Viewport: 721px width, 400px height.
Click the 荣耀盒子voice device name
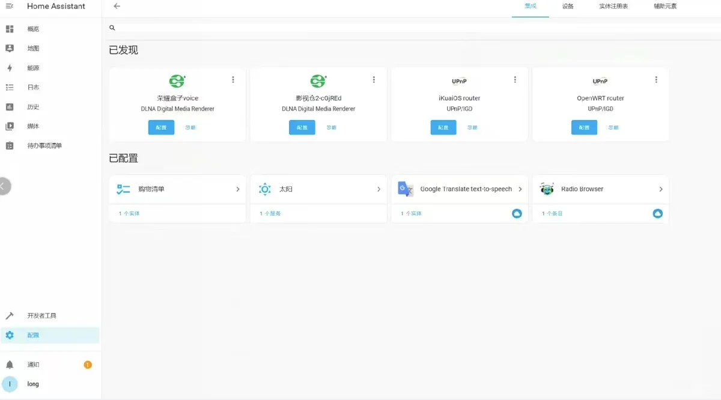(177, 98)
